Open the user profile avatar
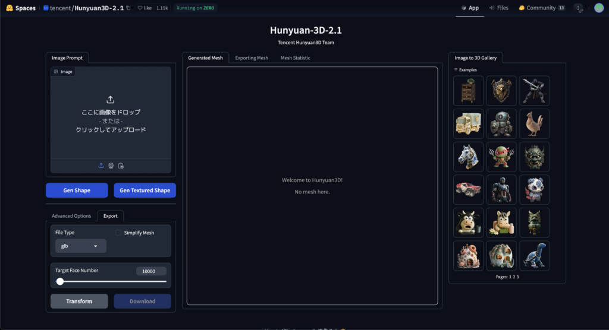 pyautogui.click(x=599, y=8)
